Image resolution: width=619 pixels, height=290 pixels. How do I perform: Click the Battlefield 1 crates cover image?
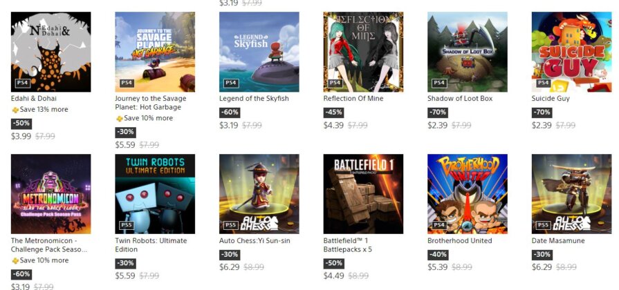click(x=363, y=194)
